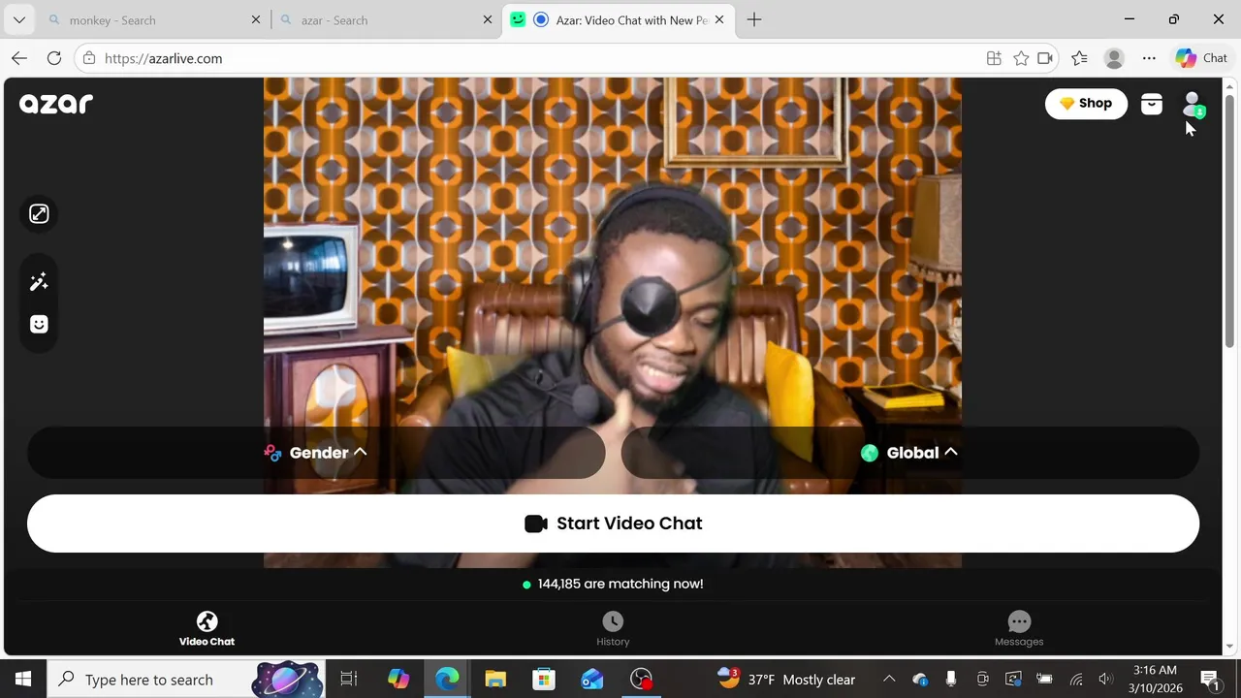This screenshot has width=1241, height=698.
Task: Open the notification center
Action: point(1210,679)
